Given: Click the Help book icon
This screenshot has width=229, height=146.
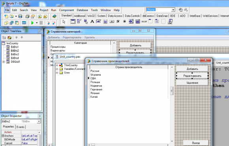Looking at the screenshot, I should (54, 16).
